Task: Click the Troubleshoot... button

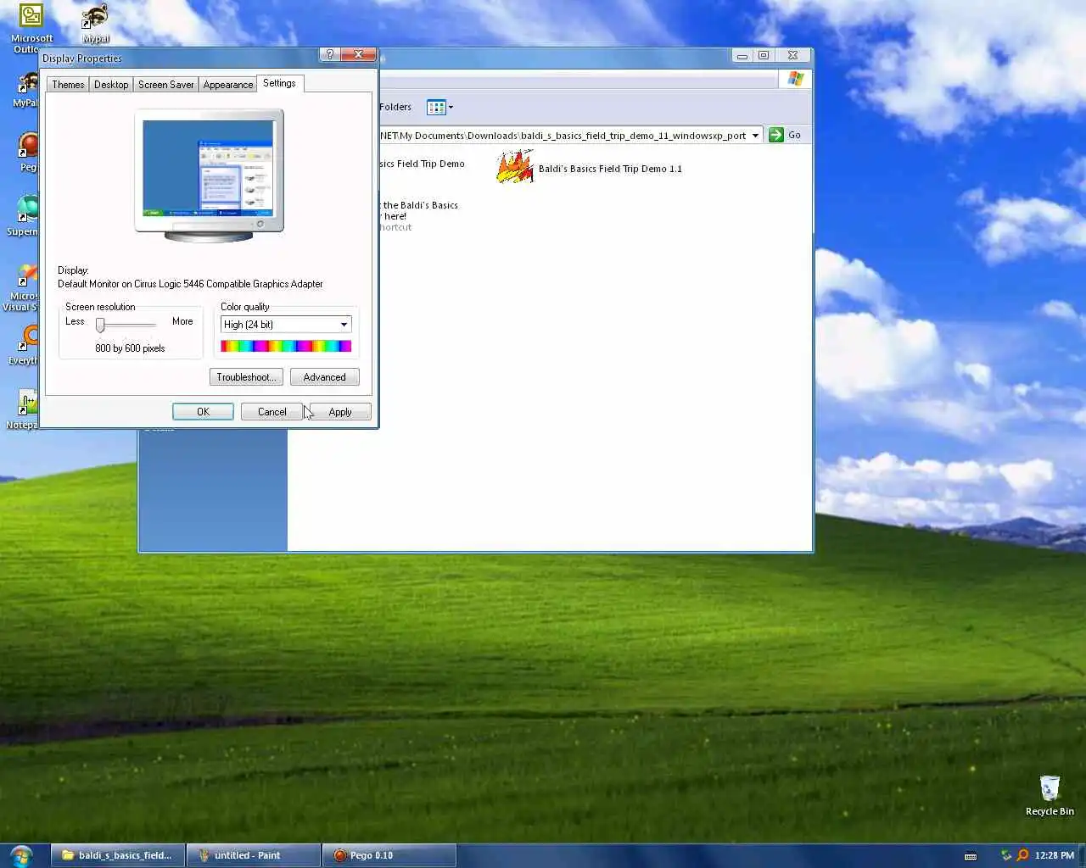Action: pos(246,377)
